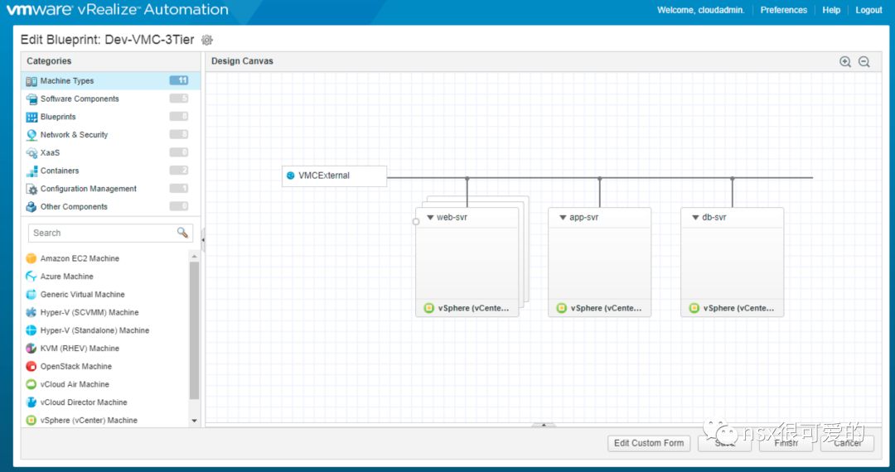
Task: Select the VMCExternal network component
Action: (x=335, y=176)
